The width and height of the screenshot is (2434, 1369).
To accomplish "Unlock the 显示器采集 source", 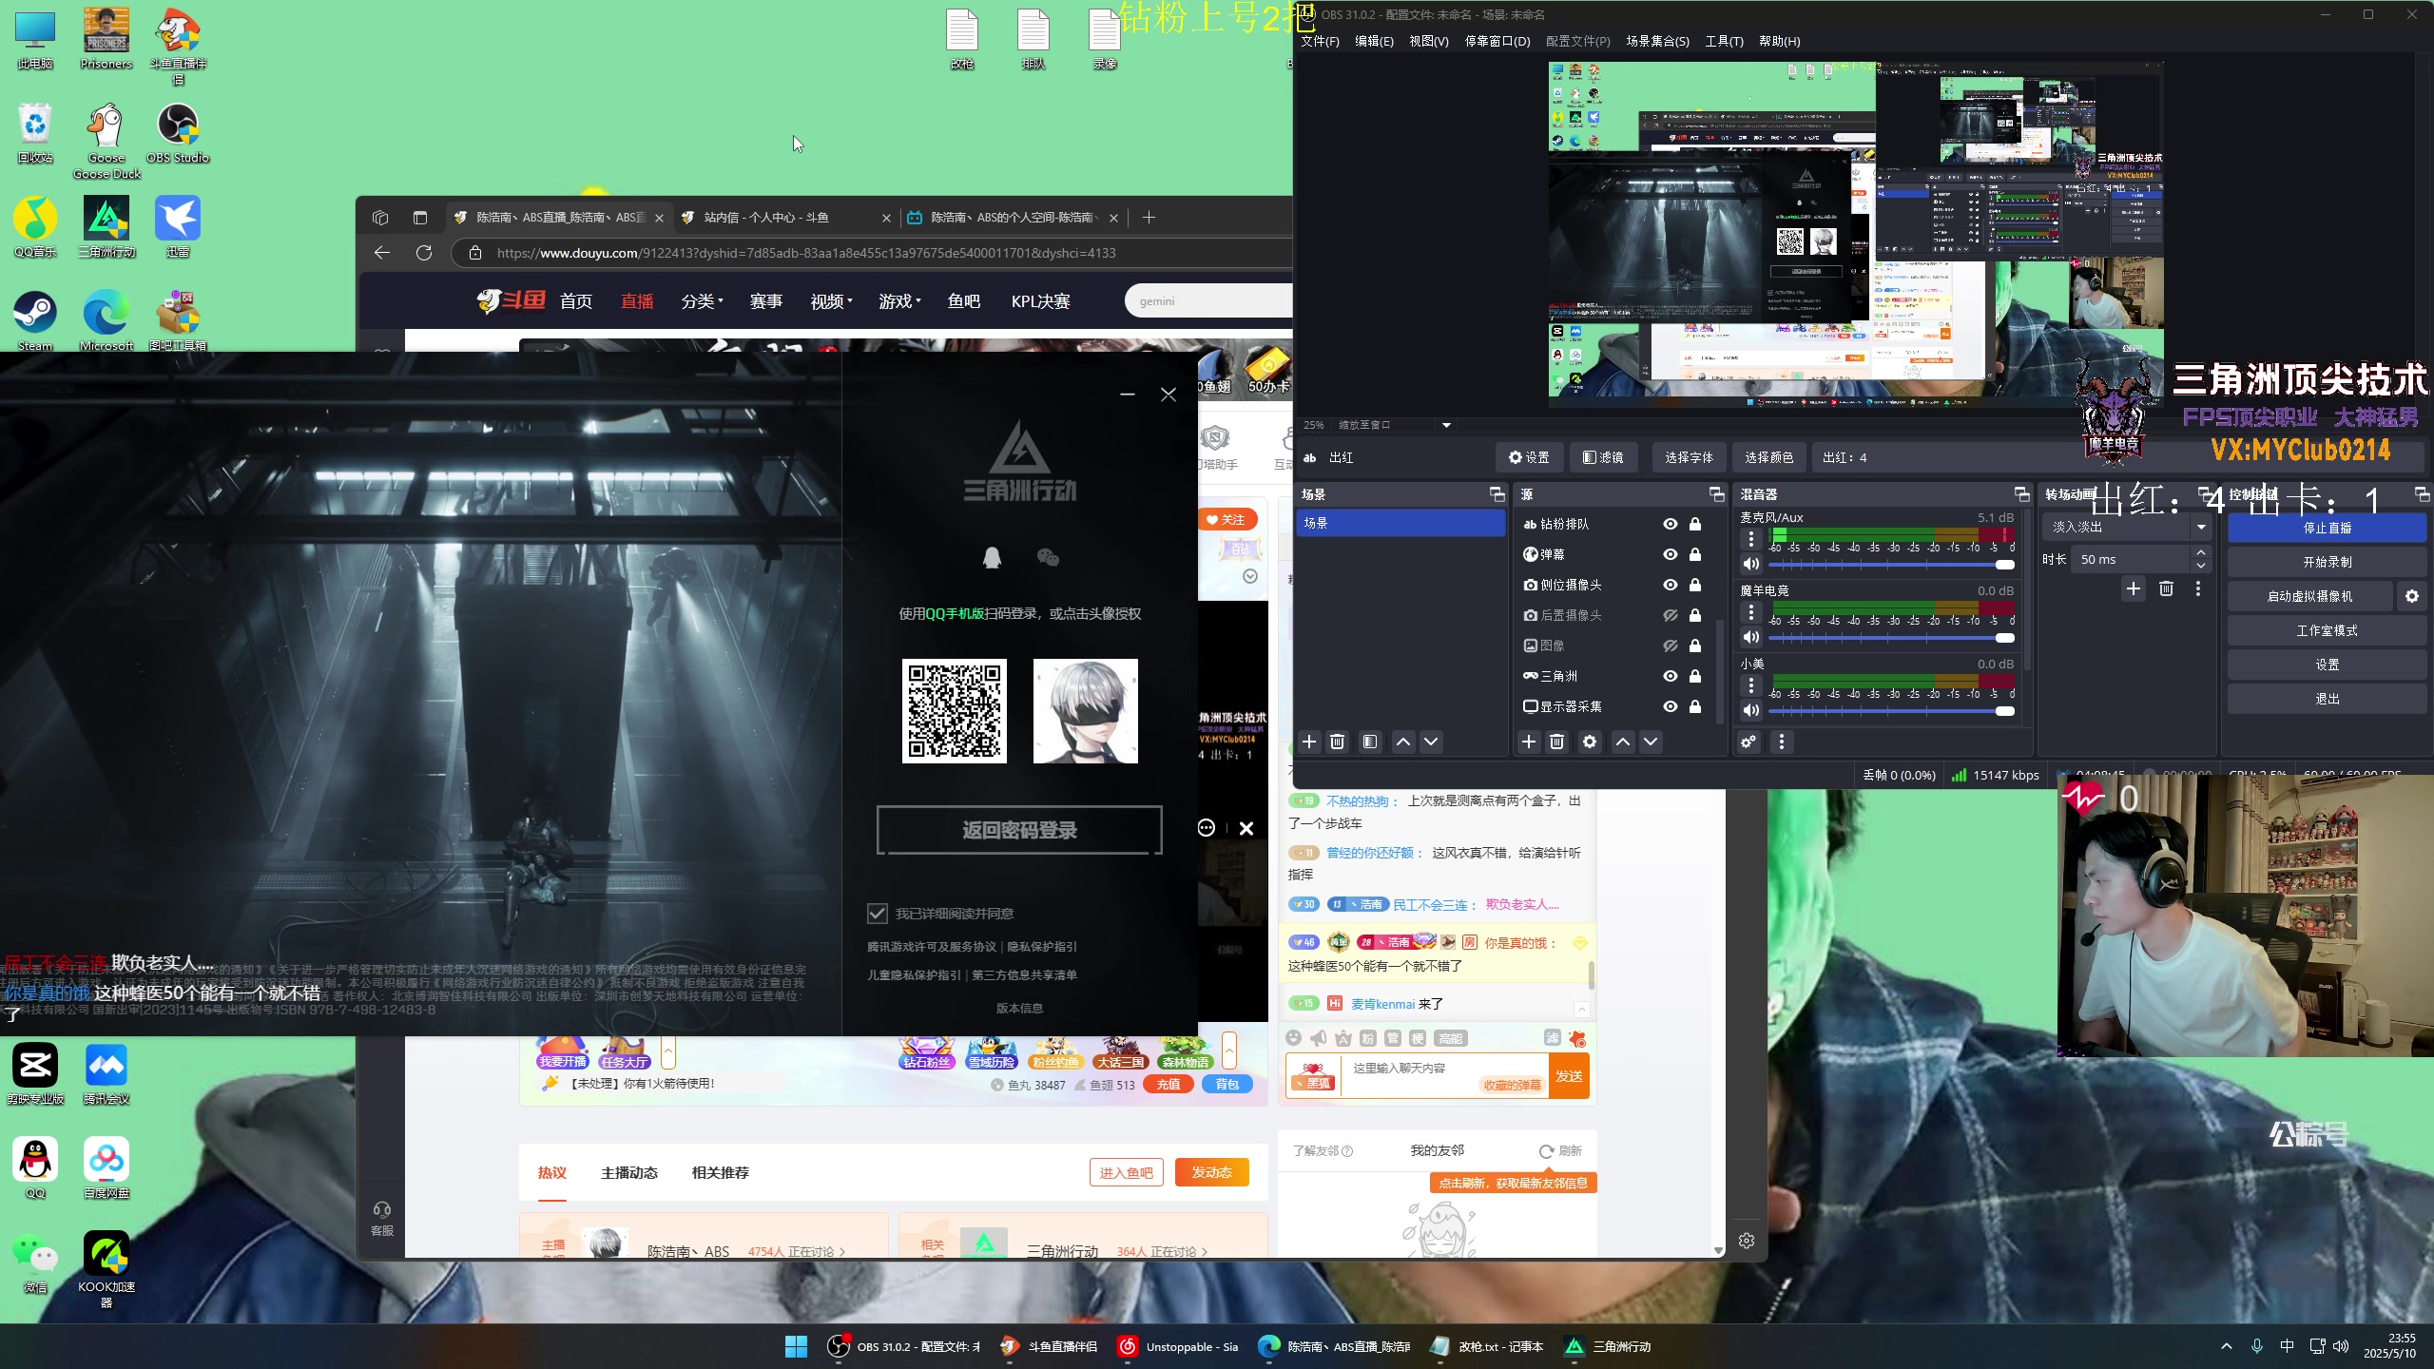I will 1695,706.
